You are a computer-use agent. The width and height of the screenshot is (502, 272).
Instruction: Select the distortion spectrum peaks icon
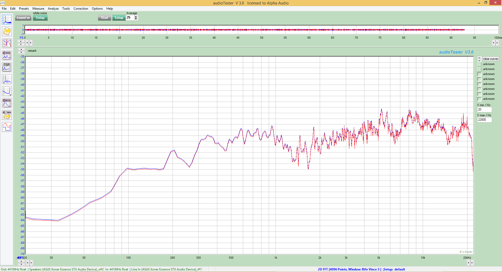(x=7, y=79)
